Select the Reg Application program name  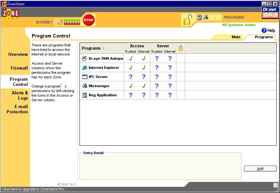(x=102, y=95)
